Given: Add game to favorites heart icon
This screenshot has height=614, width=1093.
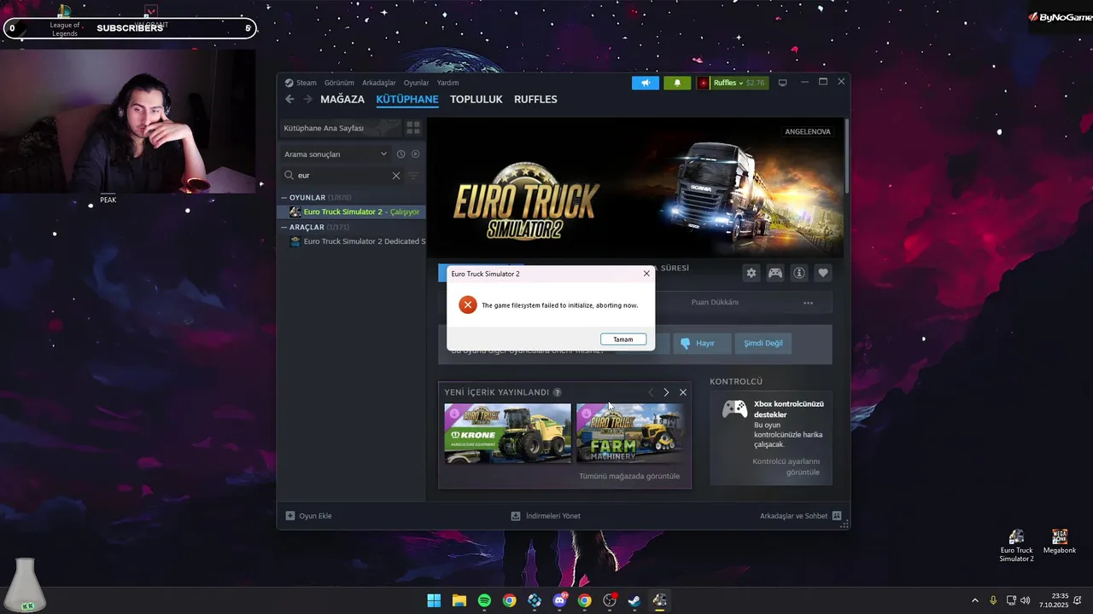Looking at the screenshot, I should pos(823,273).
